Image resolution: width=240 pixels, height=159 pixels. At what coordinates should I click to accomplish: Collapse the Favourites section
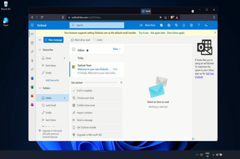coord(40,50)
